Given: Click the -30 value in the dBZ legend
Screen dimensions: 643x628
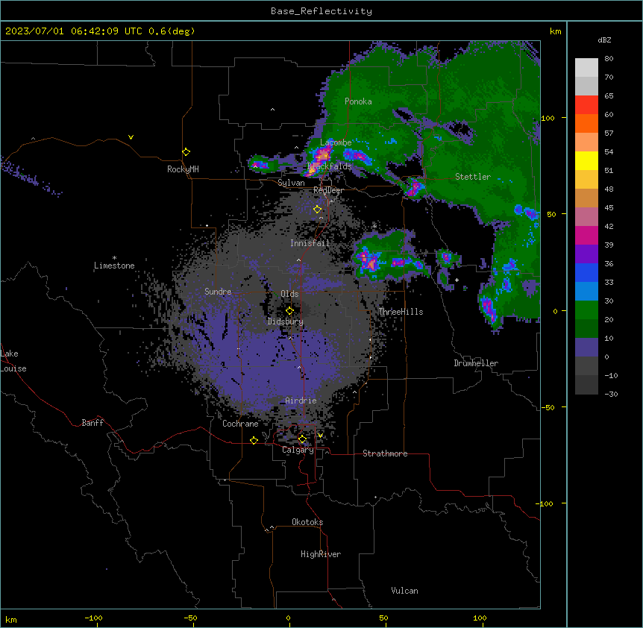Looking at the screenshot, I should pos(611,394).
